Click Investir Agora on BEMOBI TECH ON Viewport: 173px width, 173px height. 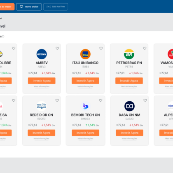click(85, 133)
